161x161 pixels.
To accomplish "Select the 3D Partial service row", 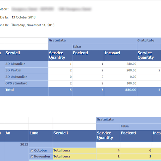I will (26, 70).
